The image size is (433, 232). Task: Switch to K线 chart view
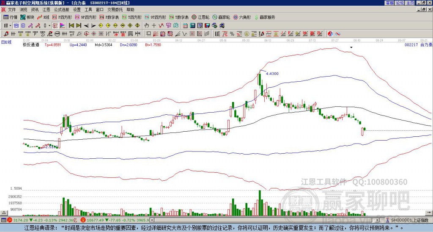[43, 17]
